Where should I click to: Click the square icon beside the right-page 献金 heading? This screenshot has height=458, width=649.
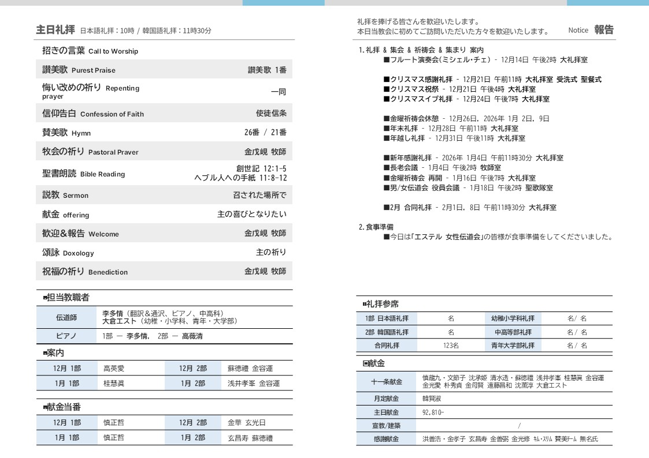365,363
